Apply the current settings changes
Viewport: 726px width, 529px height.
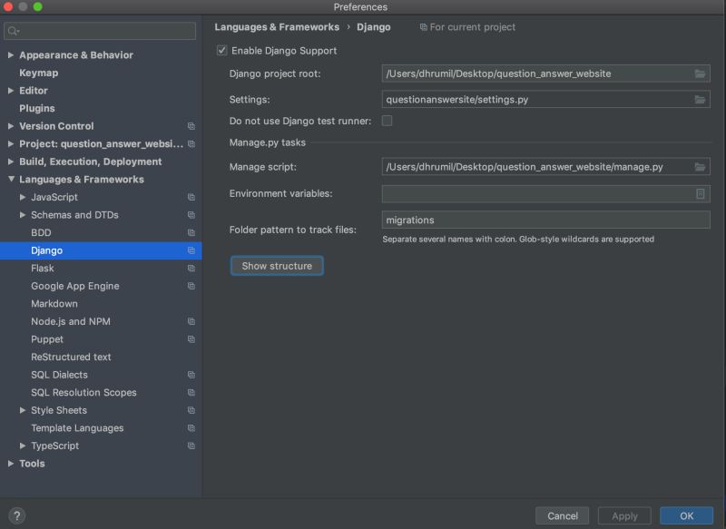pos(623,515)
